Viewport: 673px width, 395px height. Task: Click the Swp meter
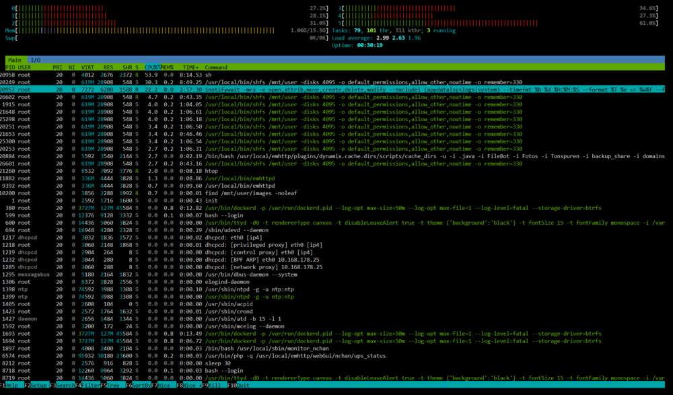click(166, 38)
